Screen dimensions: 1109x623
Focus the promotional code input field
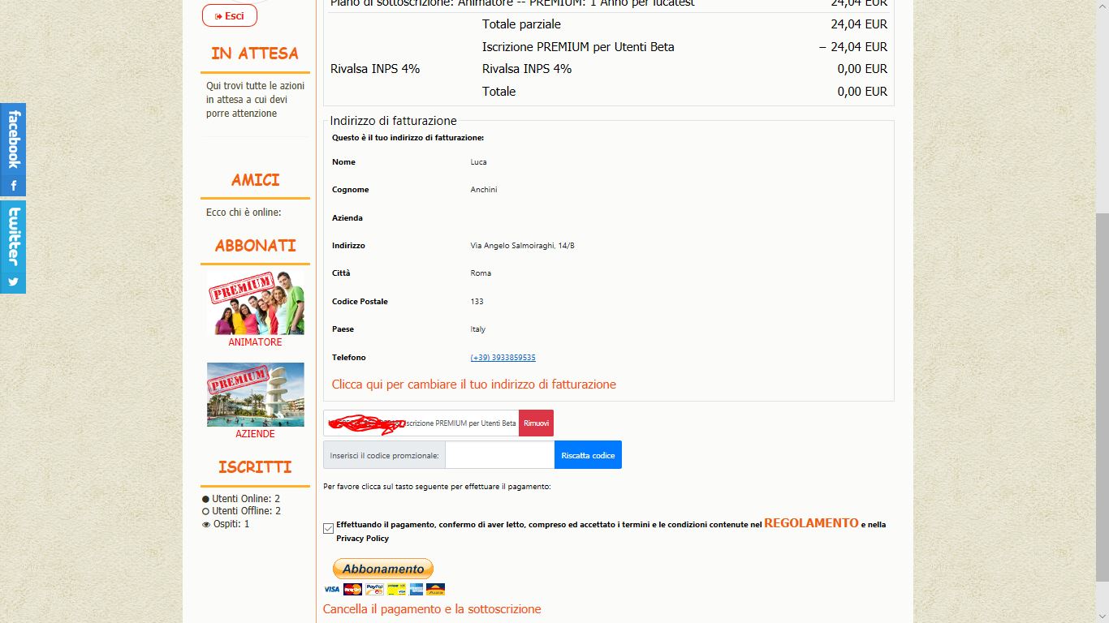pos(500,455)
